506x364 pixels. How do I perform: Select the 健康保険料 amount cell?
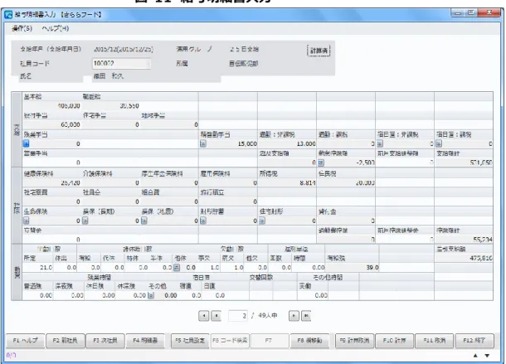(x=51, y=182)
